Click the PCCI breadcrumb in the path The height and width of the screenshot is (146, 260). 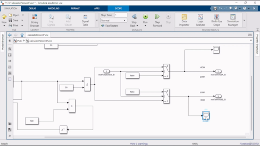click(19, 41)
